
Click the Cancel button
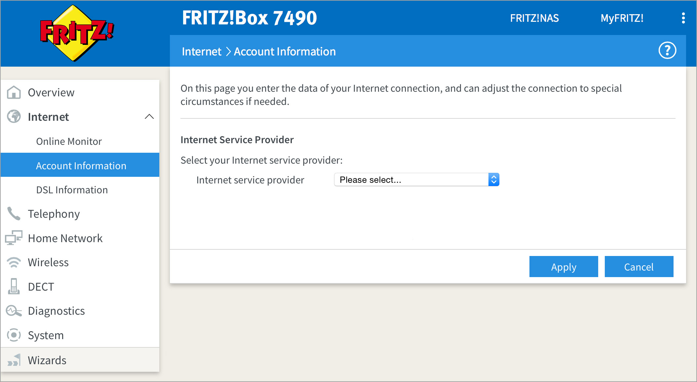tap(639, 267)
